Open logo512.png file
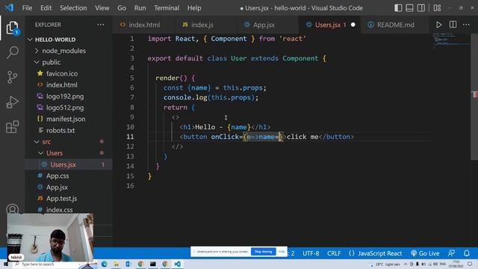 coord(65,108)
